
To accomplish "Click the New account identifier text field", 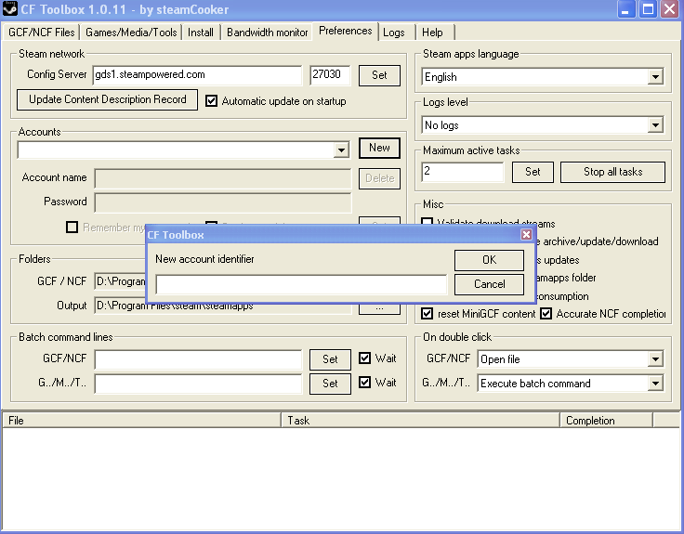I will click(x=301, y=284).
